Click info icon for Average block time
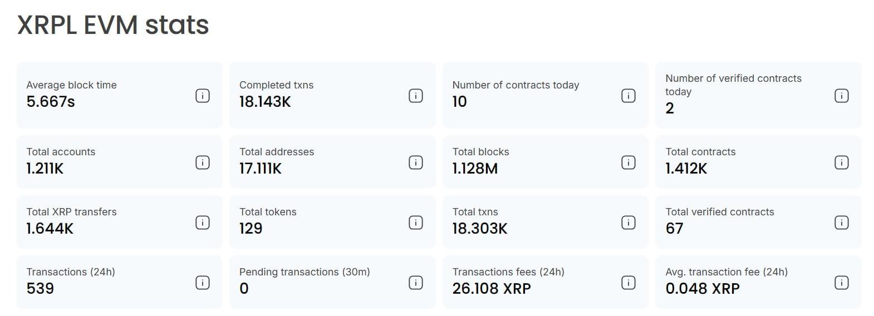 pos(203,96)
